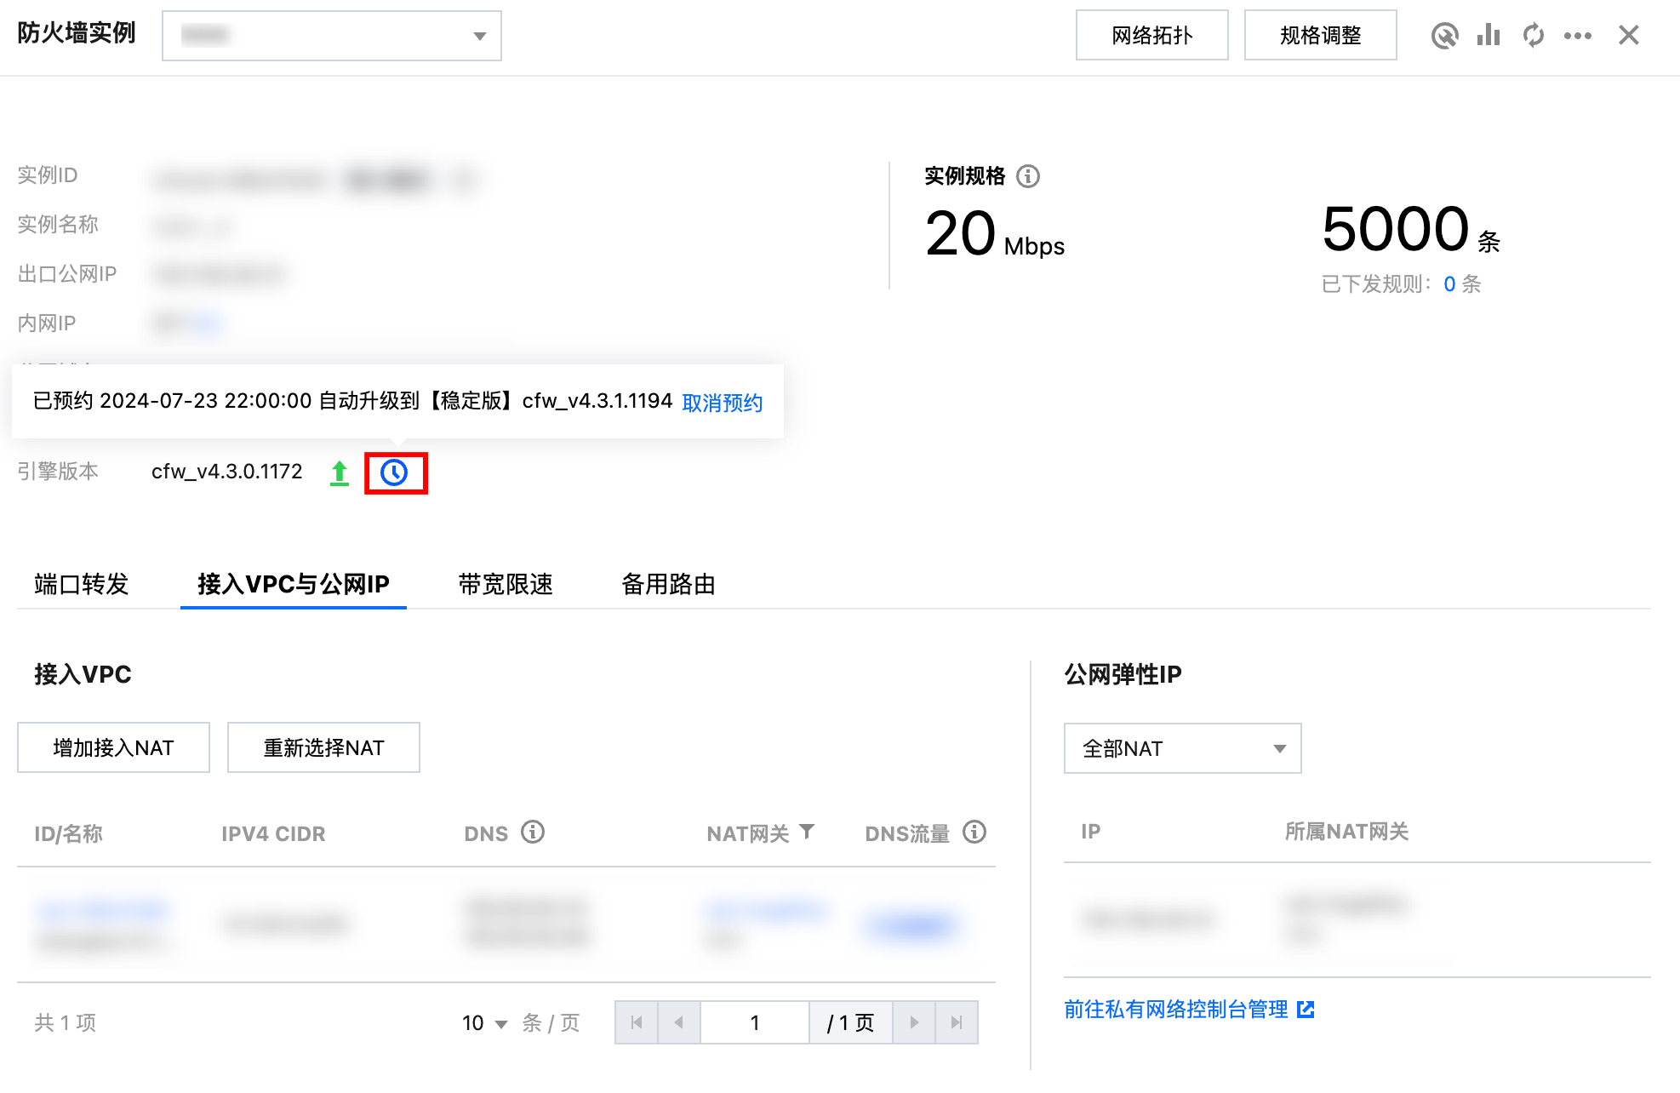Click the scheduled upgrade clock icon
1680x1093 pixels.
click(x=394, y=472)
